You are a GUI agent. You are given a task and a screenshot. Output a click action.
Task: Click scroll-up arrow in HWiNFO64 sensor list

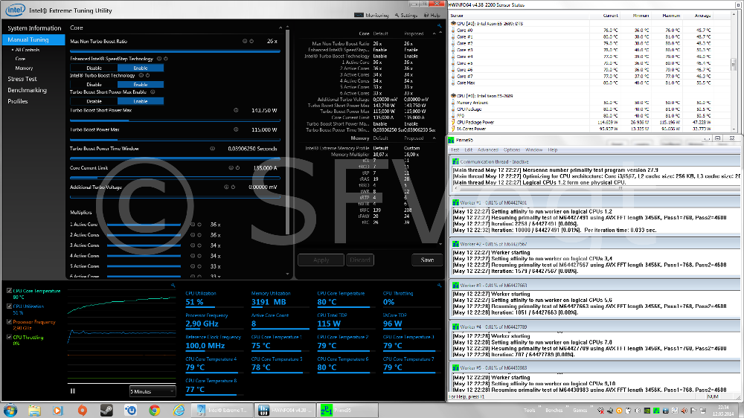pyautogui.click(x=734, y=15)
